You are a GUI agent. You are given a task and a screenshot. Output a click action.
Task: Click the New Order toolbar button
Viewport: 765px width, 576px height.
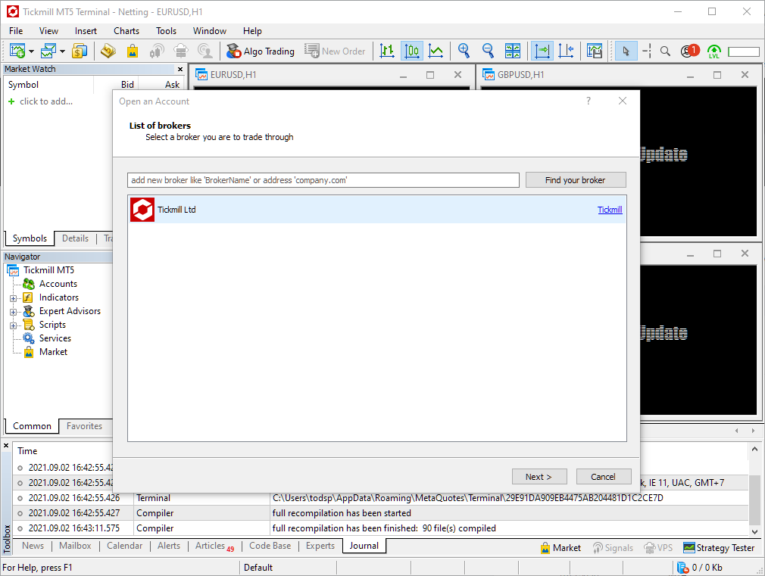tap(335, 51)
